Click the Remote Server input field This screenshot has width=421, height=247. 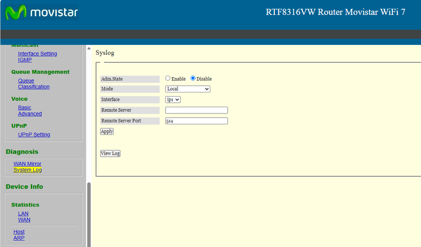196,110
